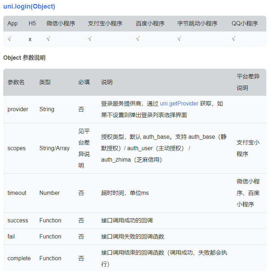
Task: Follow the uni.getProvider link
Action: (x=179, y=104)
